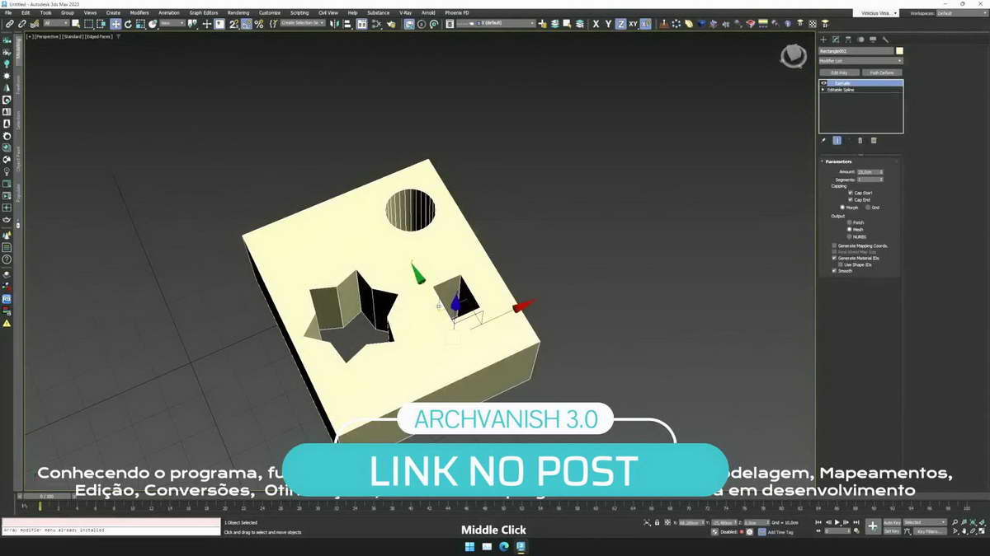Click the Mirror tool icon

tap(334, 24)
